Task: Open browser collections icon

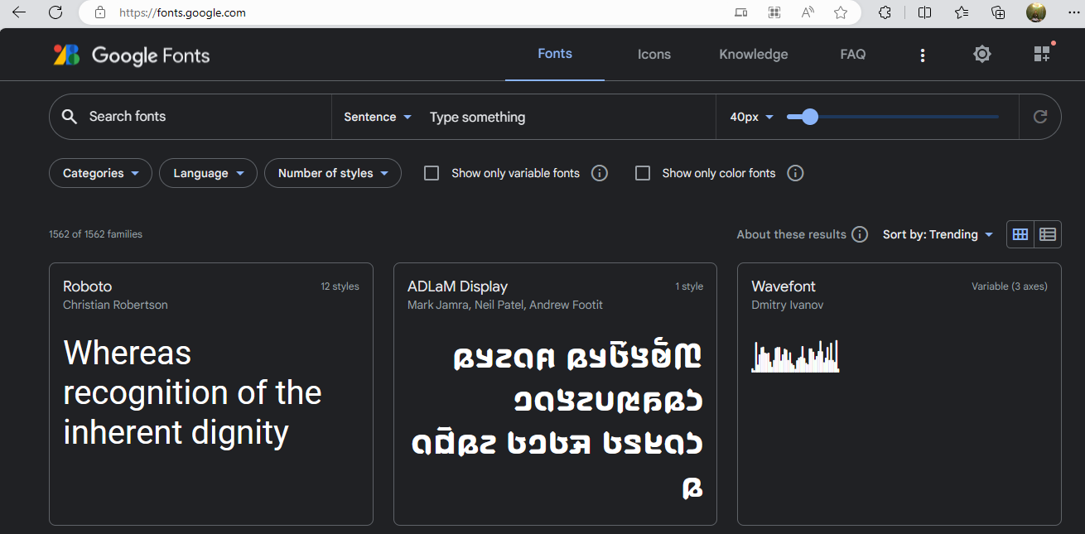Action: 998,12
